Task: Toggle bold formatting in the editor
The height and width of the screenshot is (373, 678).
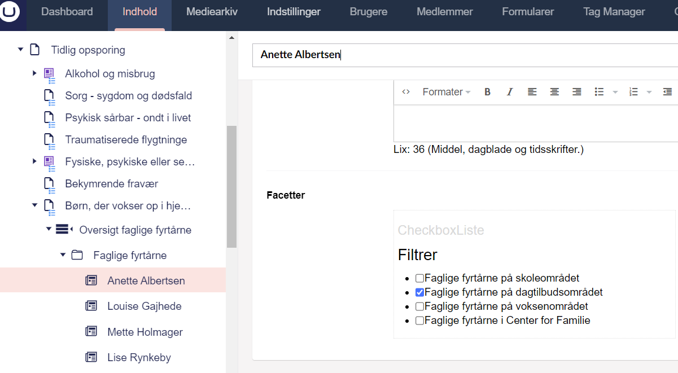Action: [x=488, y=92]
